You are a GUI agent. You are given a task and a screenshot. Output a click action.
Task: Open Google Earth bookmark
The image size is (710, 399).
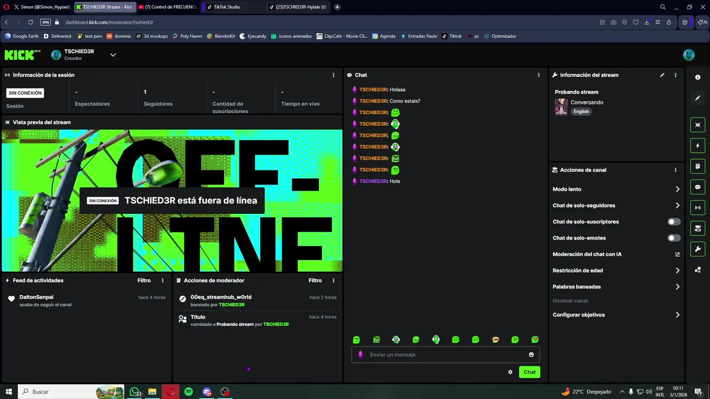(x=22, y=36)
